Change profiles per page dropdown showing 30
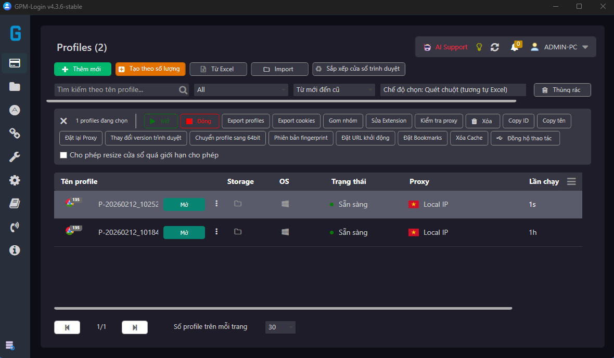 [x=280, y=327]
